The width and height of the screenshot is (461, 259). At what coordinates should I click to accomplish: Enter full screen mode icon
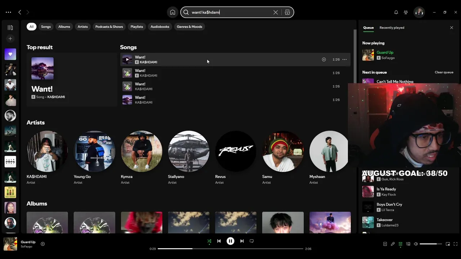(456, 244)
